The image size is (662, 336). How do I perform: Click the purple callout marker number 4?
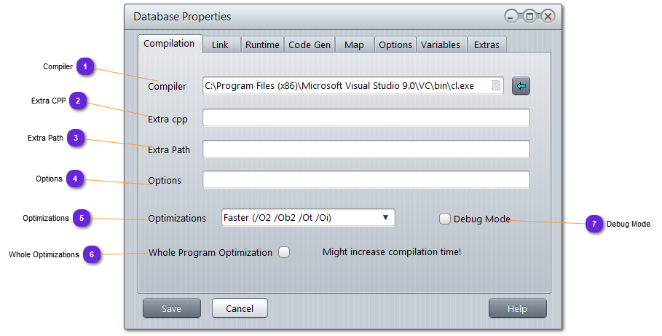point(76,179)
